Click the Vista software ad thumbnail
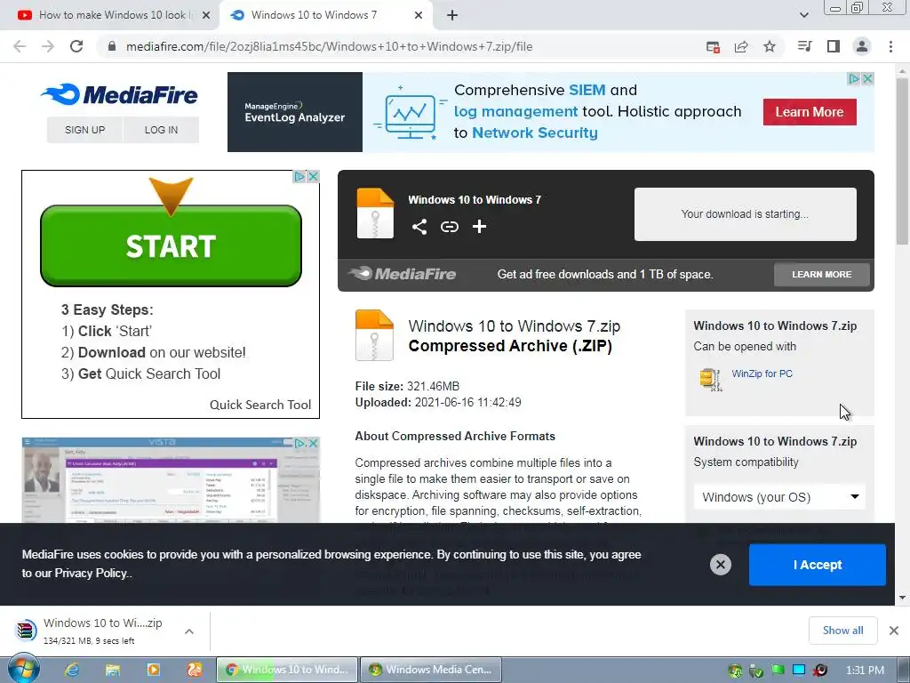The height and width of the screenshot is (683, 910). [171, 480]
